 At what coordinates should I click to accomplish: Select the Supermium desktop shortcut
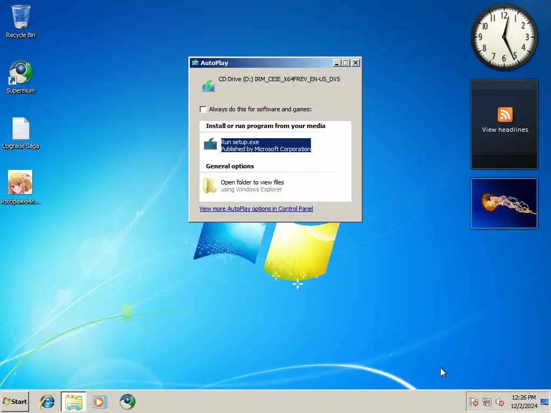tap(20, 76)
